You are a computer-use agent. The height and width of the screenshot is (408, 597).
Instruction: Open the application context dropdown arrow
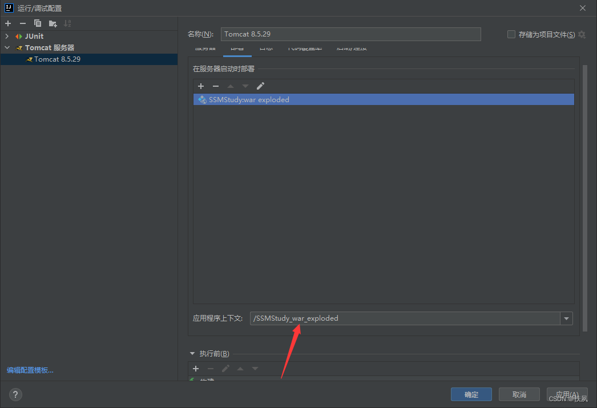(566, 318)
